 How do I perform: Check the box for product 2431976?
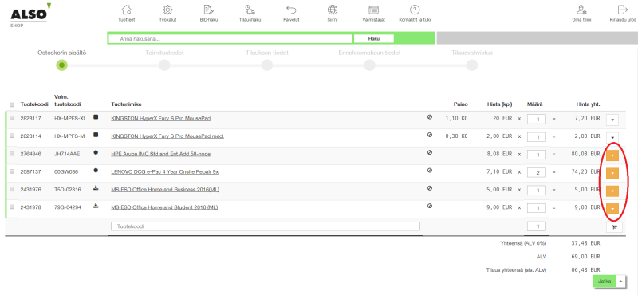[12, 189]
